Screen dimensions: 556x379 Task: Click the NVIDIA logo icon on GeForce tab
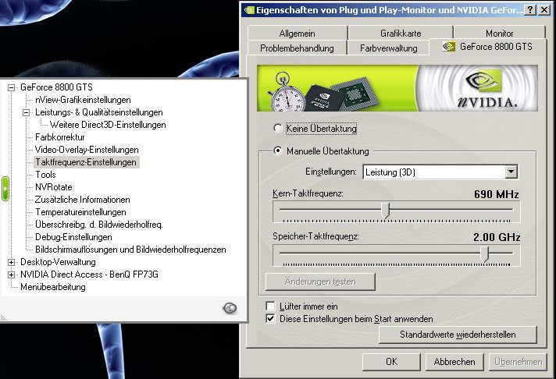(x=448, y=47)
